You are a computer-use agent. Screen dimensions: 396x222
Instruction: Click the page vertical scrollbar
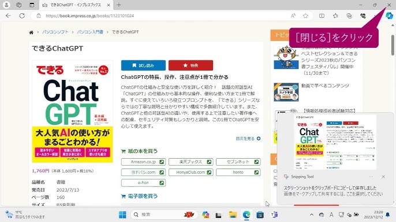(x=393, y=45)
